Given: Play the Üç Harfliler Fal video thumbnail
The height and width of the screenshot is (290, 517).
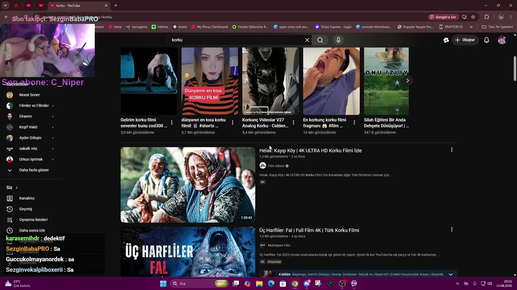Looking at the screenshot, I should (x=188, y=252).
